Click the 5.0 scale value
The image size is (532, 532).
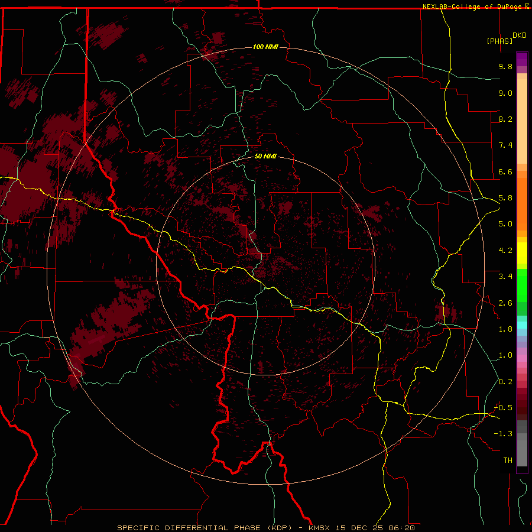(x=505, y=224)
